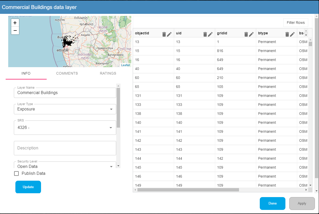Delete the btype column
This screenshot has width=319, height=214.
287,34
